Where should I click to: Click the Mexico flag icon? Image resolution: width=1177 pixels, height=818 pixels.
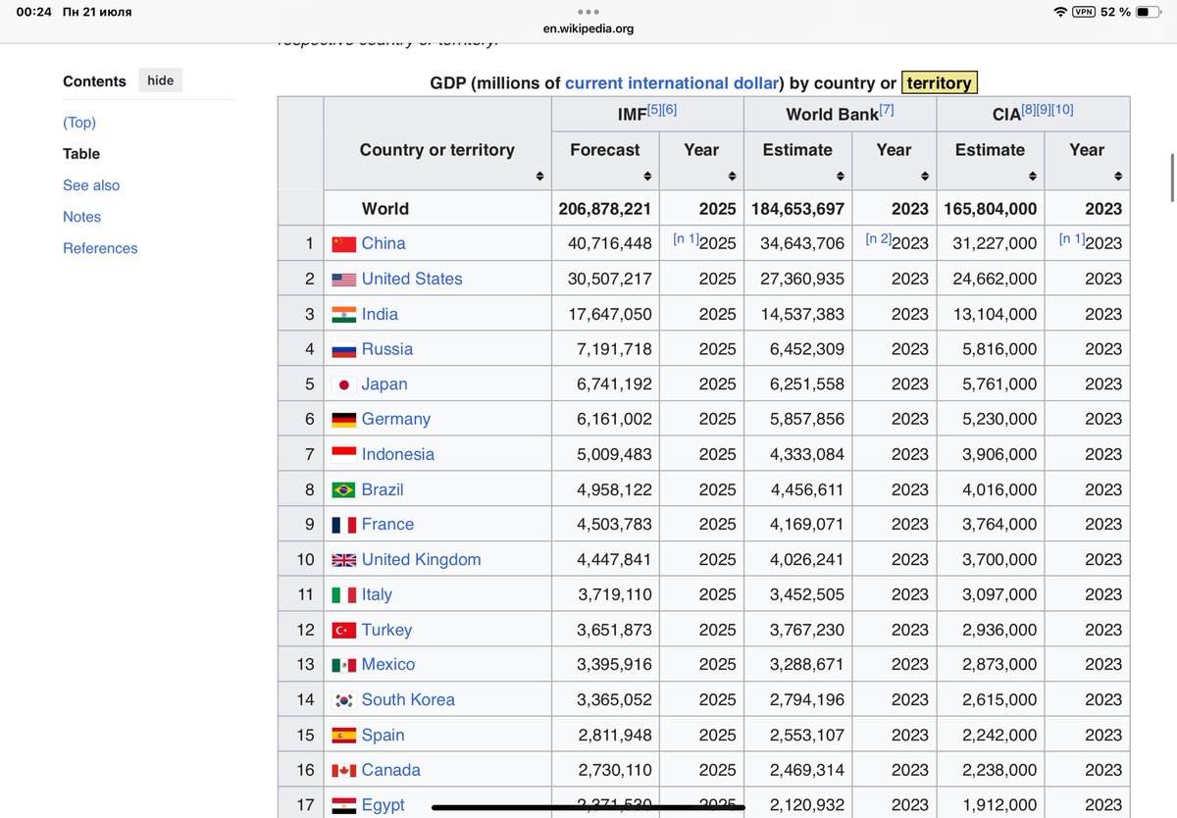(343, 665)
